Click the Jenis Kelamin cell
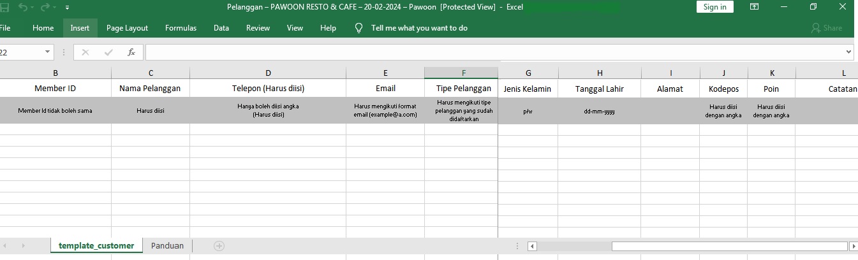The image size is (858, 260). click(x=528, y=89)
